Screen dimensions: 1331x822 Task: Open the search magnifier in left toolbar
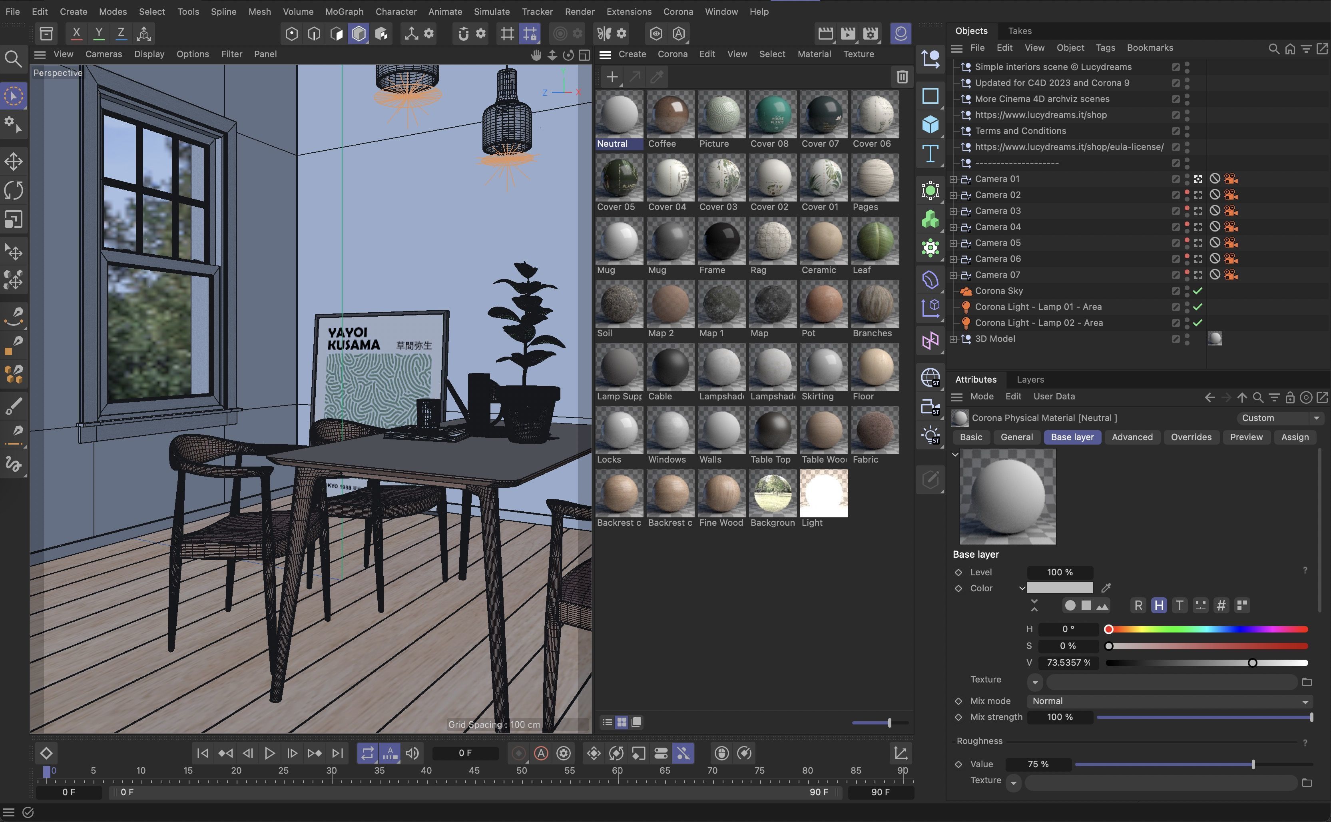(13, 59)
